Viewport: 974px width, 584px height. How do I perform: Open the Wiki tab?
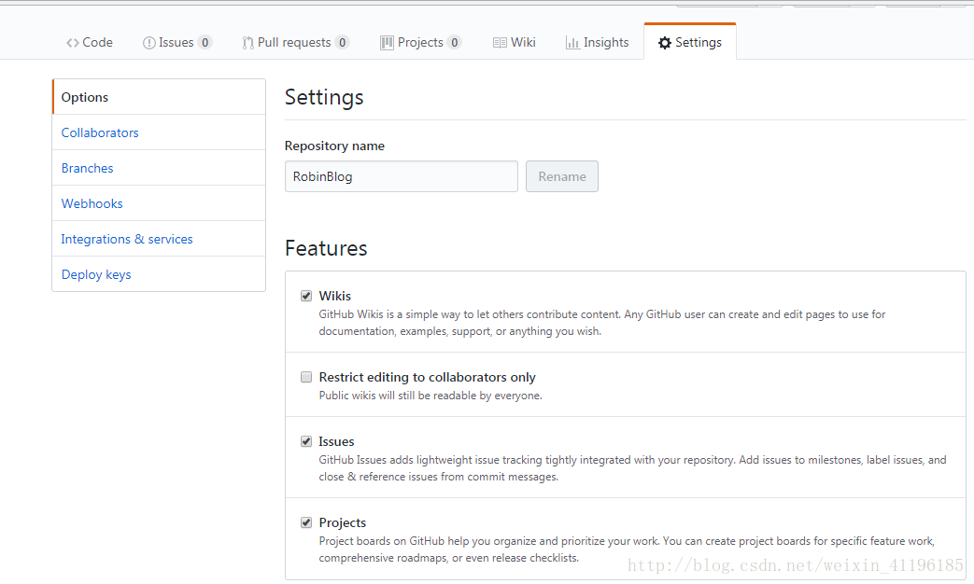pyautogui.click(x=515, y=42)
